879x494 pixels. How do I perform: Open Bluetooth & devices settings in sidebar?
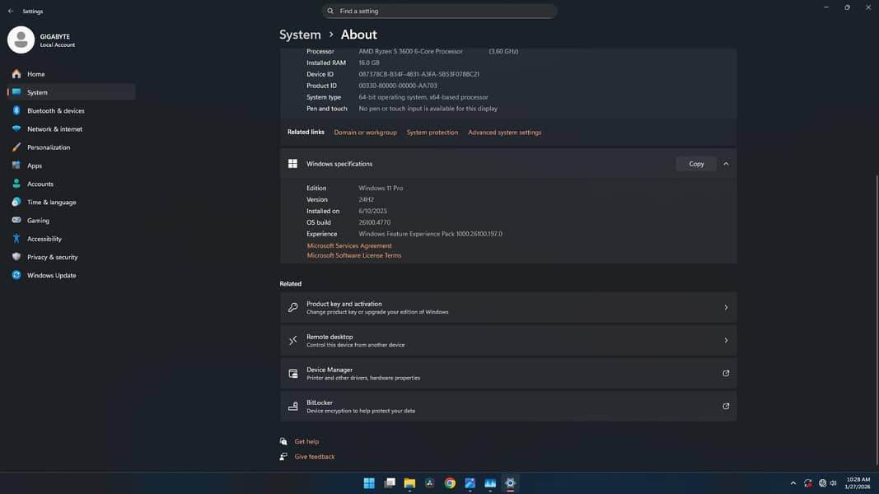coord(55,110)
